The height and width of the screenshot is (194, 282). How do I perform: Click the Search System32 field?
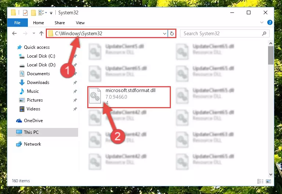(224, 33)
